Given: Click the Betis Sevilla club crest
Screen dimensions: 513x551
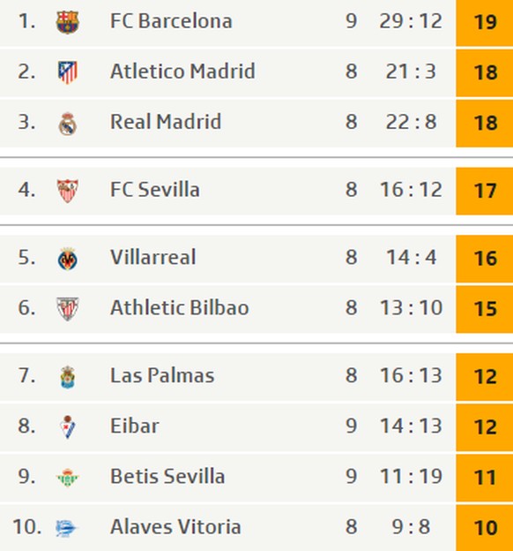Looking at the screenshot, I should point(67,478).
